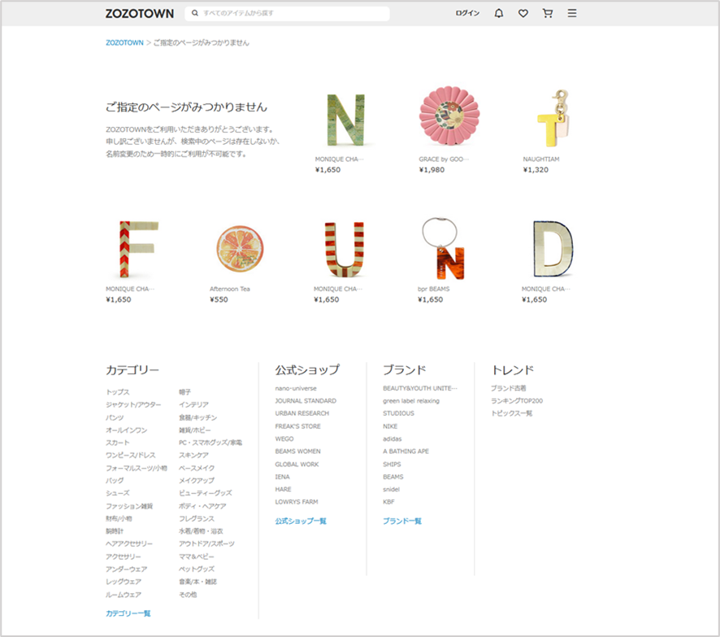Viewport: 720px width, 637px height.
Task: Click the Afternoon Tea product name
Action: click(x=230, y=289)
